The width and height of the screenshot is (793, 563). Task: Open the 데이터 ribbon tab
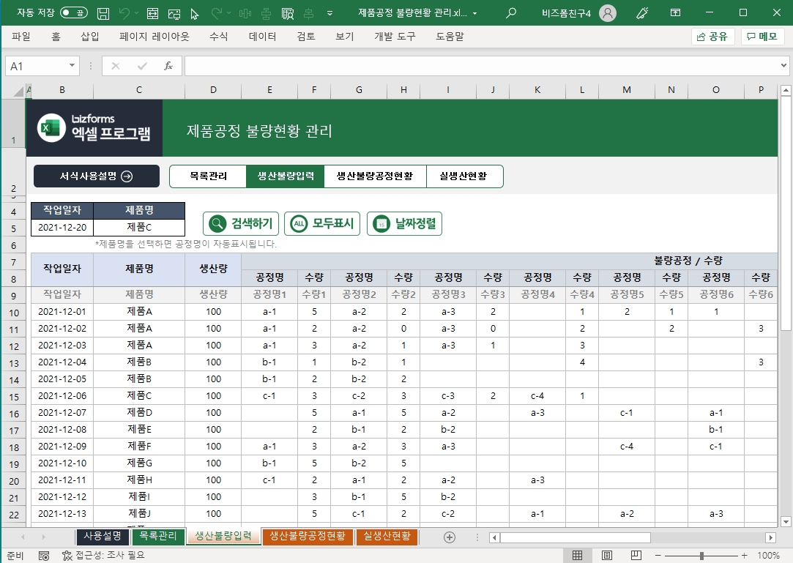tap(262, 37)
